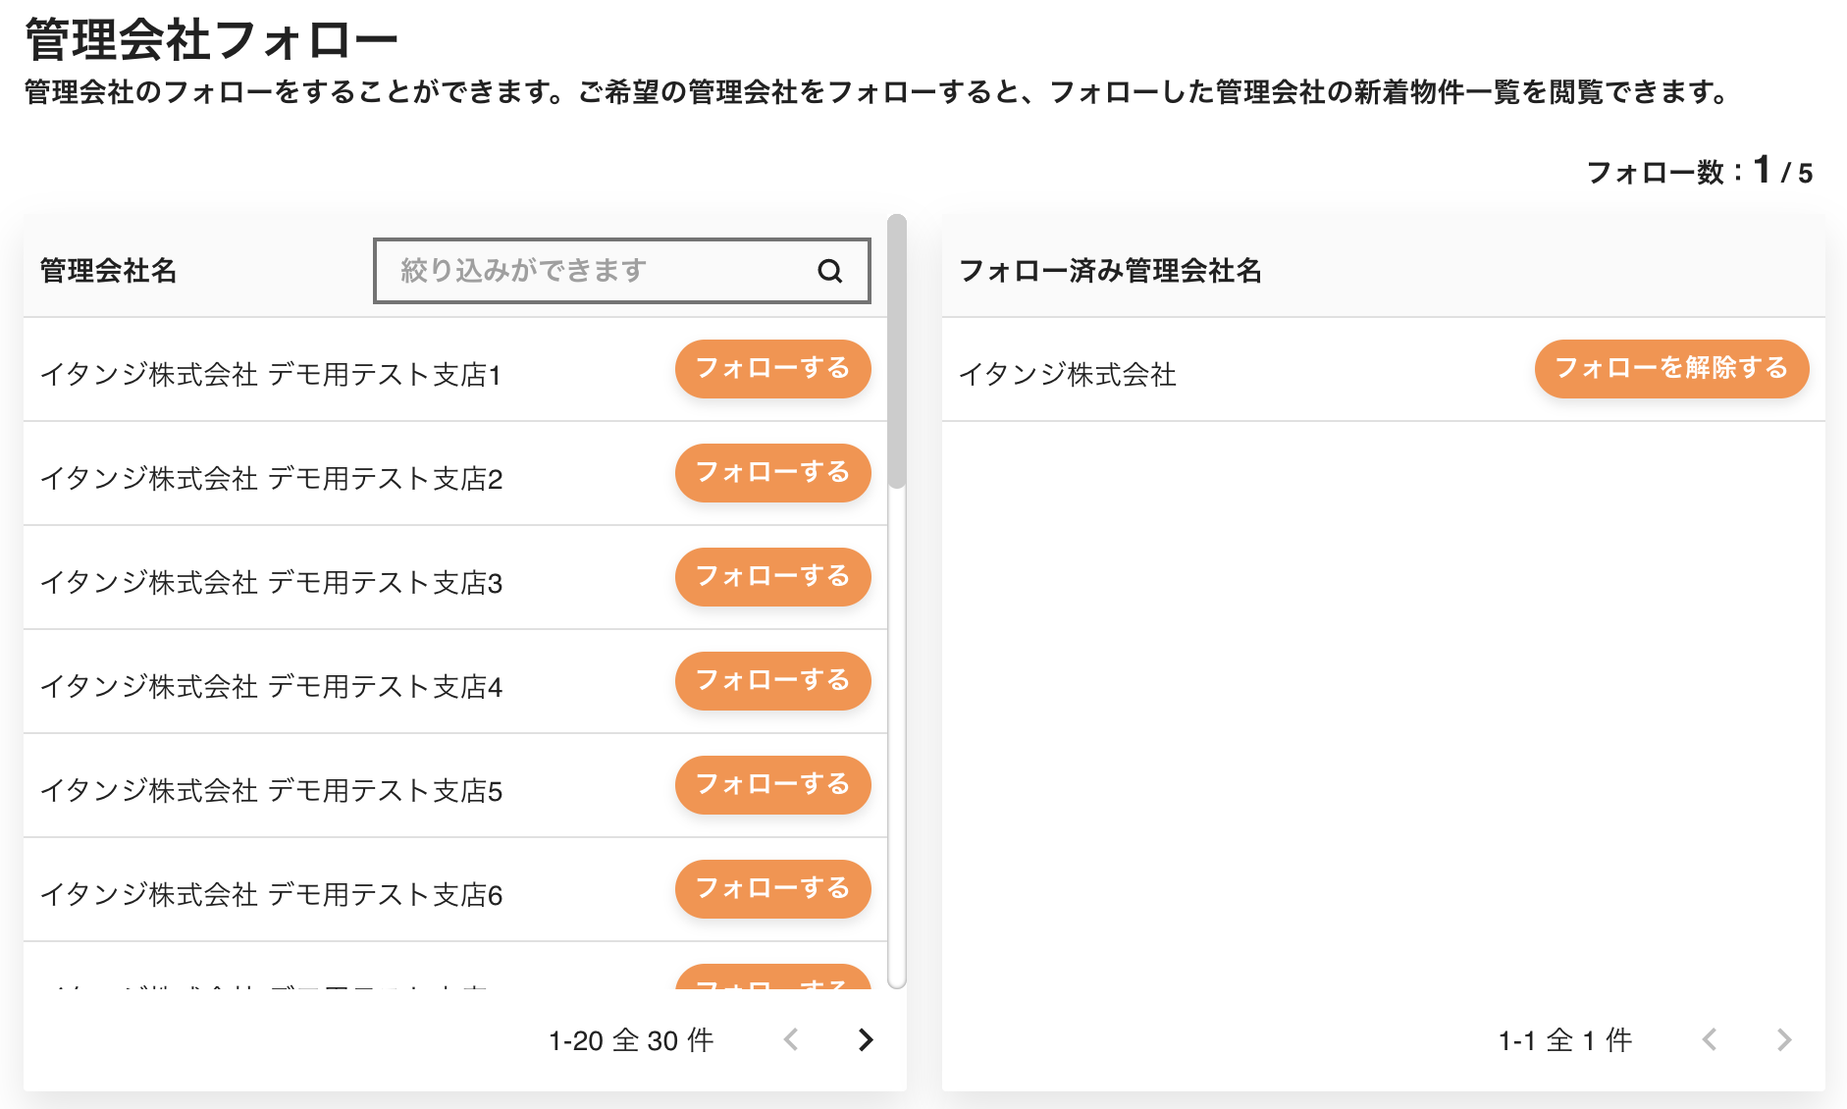Go to previous page of followed companies list
1847x1109 pixels.
coord(1710,1040)
